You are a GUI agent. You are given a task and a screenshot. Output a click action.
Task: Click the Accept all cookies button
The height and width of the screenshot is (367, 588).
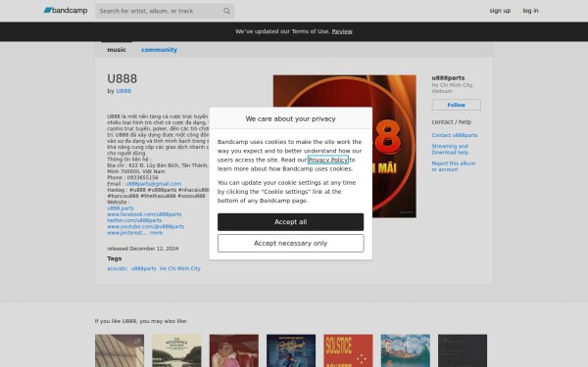tap(291, 222)
